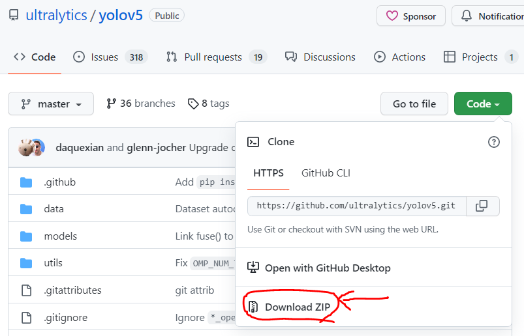Screen dimensions: 524x336
Task: Open the yolov5 repository link
Action: [x=121, y=16]
